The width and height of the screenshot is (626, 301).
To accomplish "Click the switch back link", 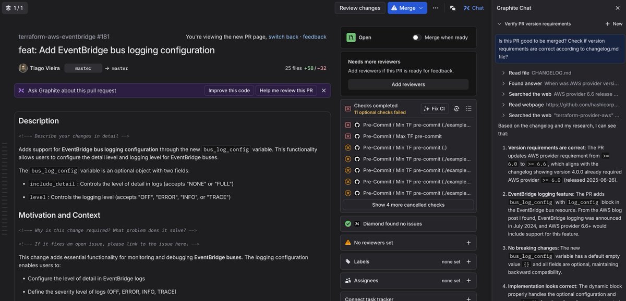I will (283, 37).
